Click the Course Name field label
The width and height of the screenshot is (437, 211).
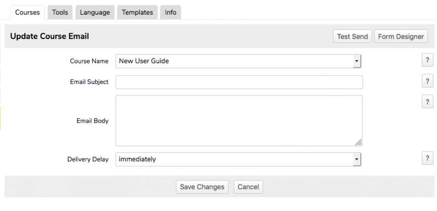[x=89, y=61]
